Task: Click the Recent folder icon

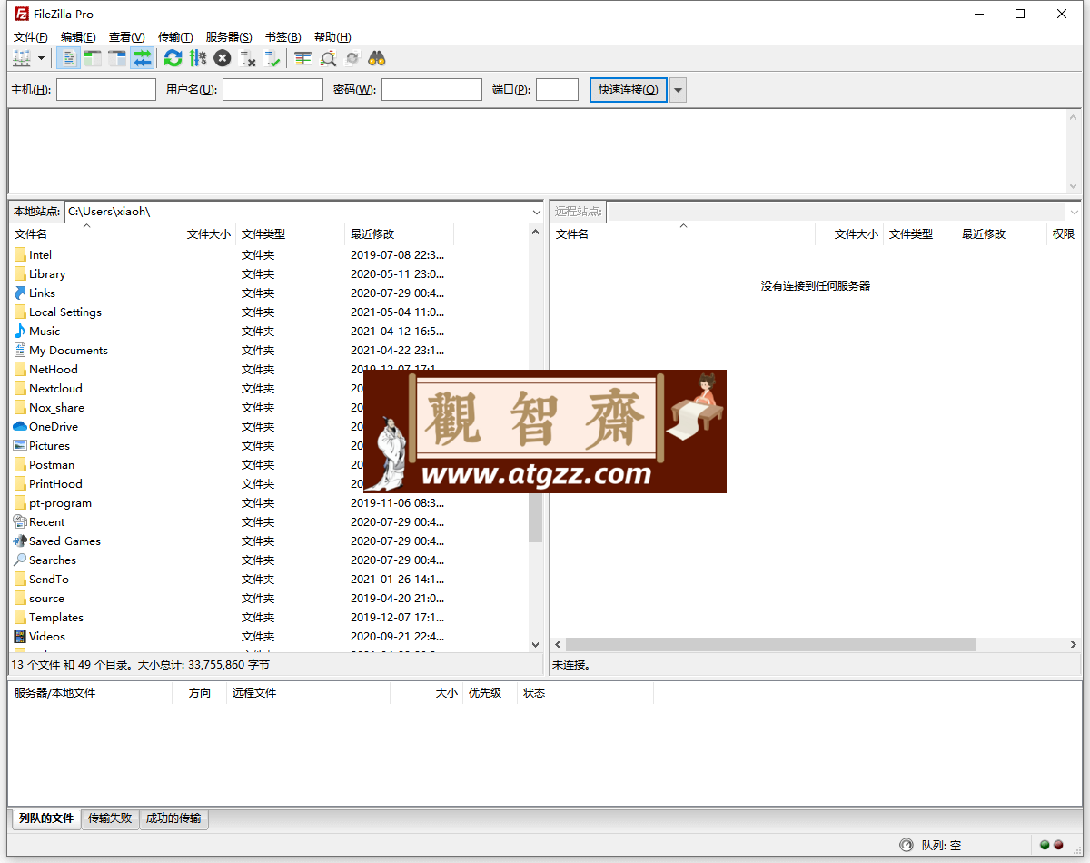Action: [x=20, y=521]
